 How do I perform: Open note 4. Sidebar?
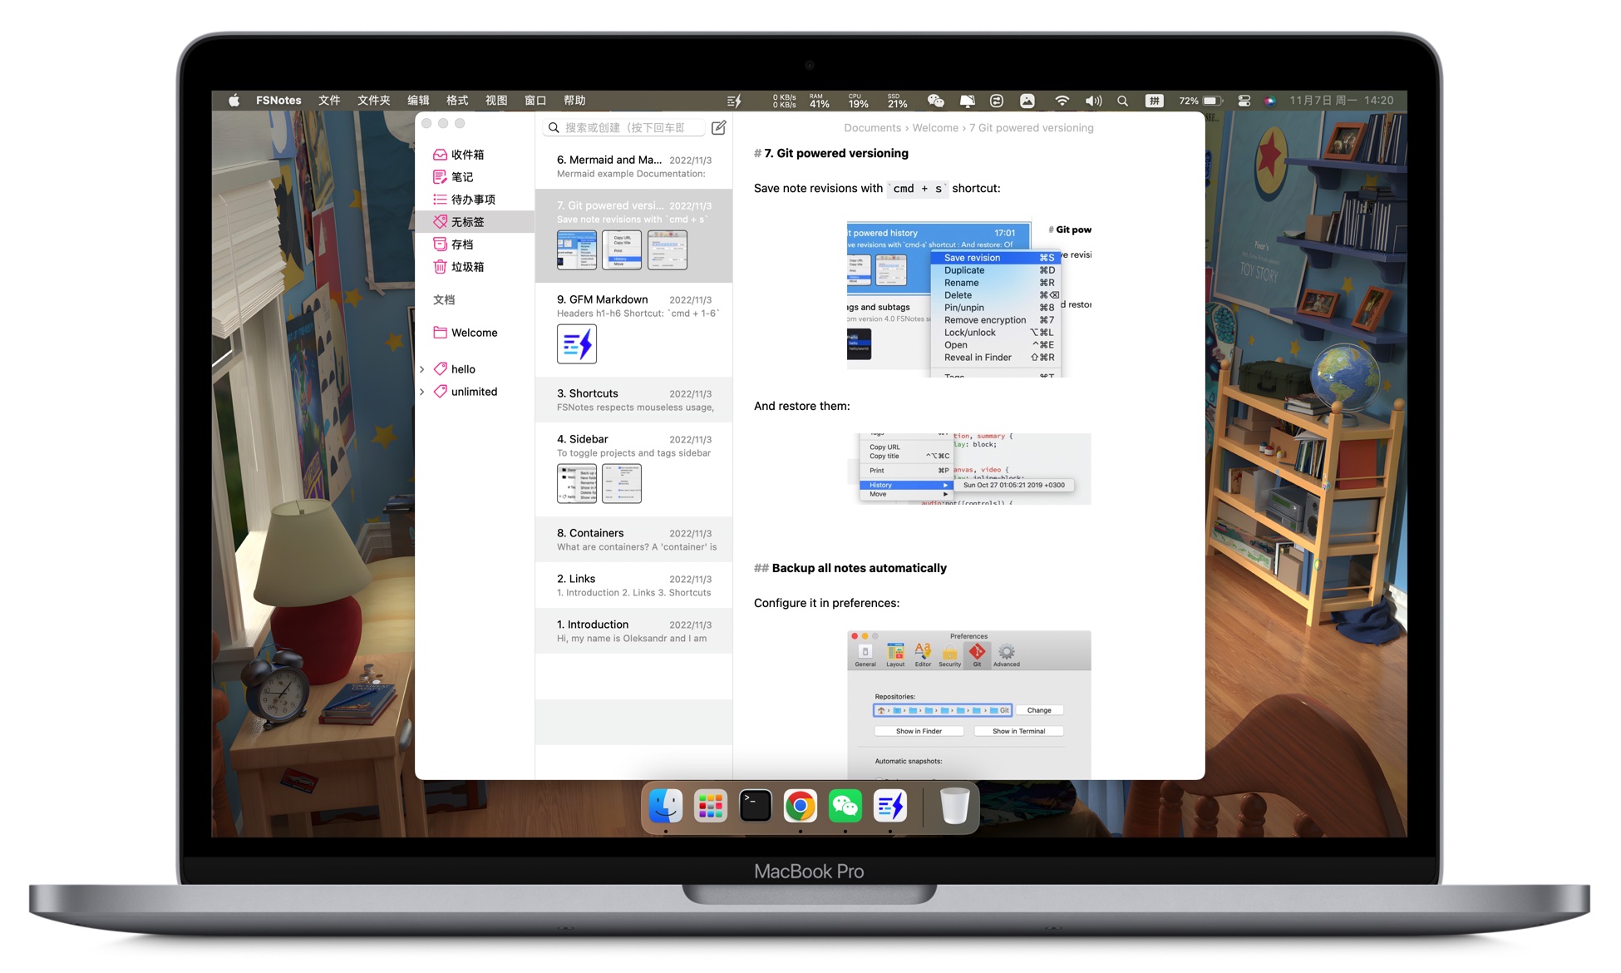(634, 469)
